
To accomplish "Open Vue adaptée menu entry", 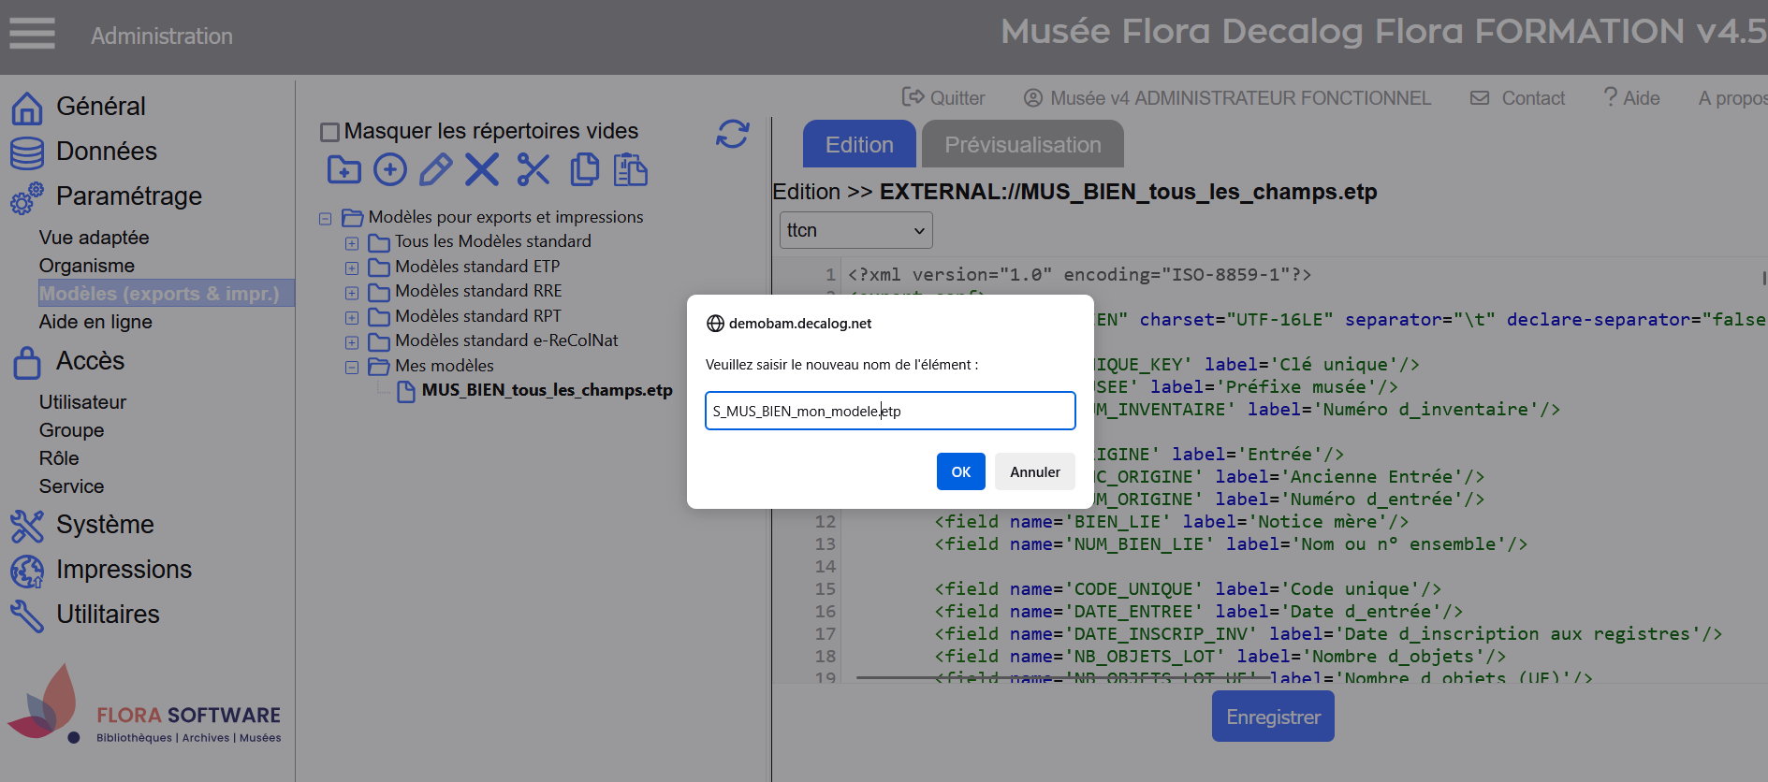I will (95, 238).
